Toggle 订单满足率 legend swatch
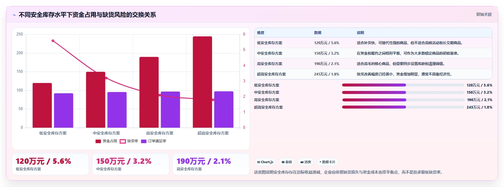The image size is (504, 187). 144,141
